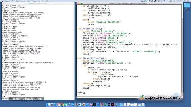Screen dimensions: 191x107
Task: Click the '--1' input line in terminal
Action: (x=4, y=70)
